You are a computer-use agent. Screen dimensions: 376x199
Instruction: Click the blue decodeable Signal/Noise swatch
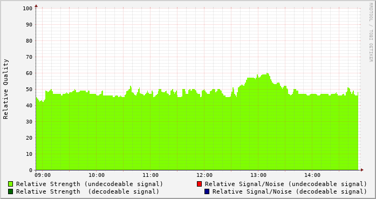click(207, 191)
